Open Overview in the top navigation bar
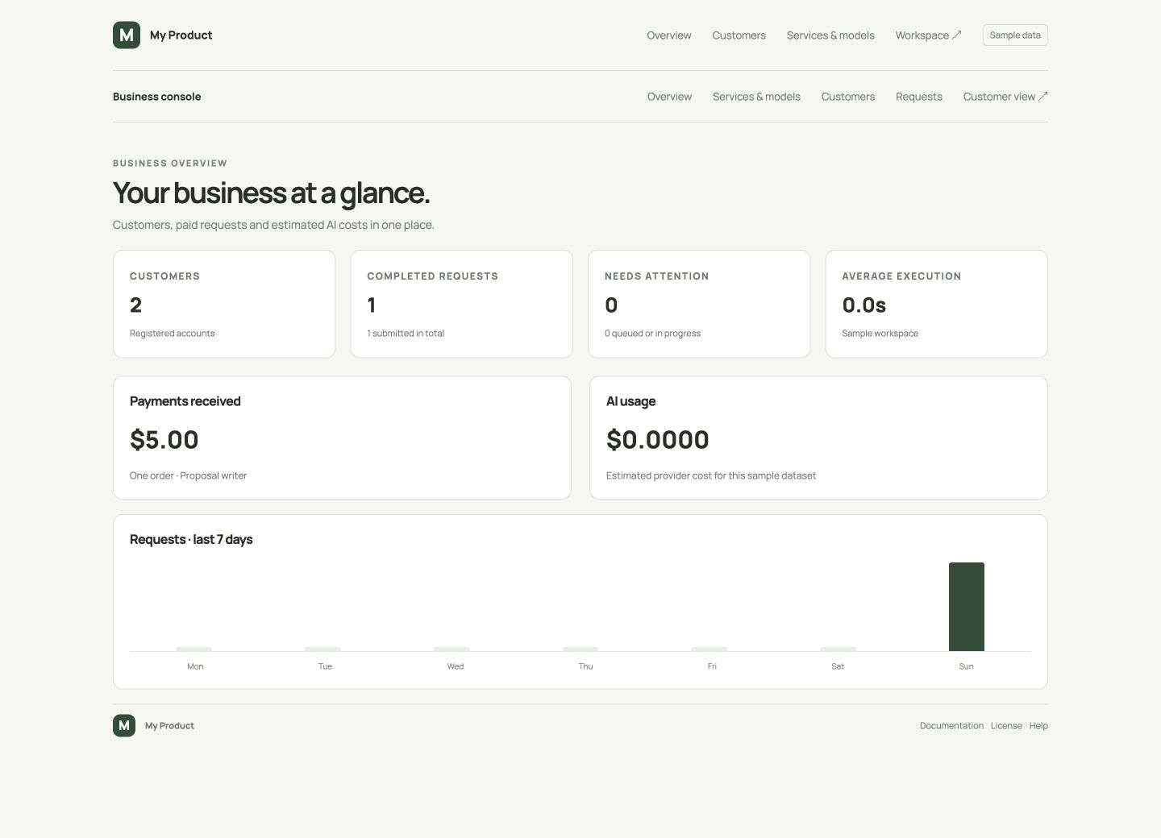Image resolution: width=1161 pixels, height=838 pixels. point(669,35)
